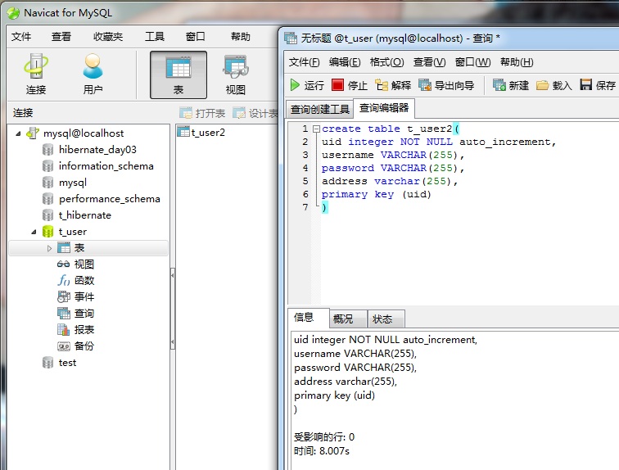Screen dimensions: 619x470
Task: Open the query window 文件(F) menu
Action: click(x=304, y=62)
